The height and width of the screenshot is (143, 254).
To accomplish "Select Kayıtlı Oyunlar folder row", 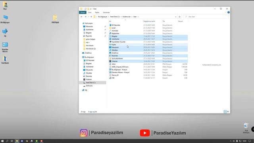I will [x=148, y=42].
